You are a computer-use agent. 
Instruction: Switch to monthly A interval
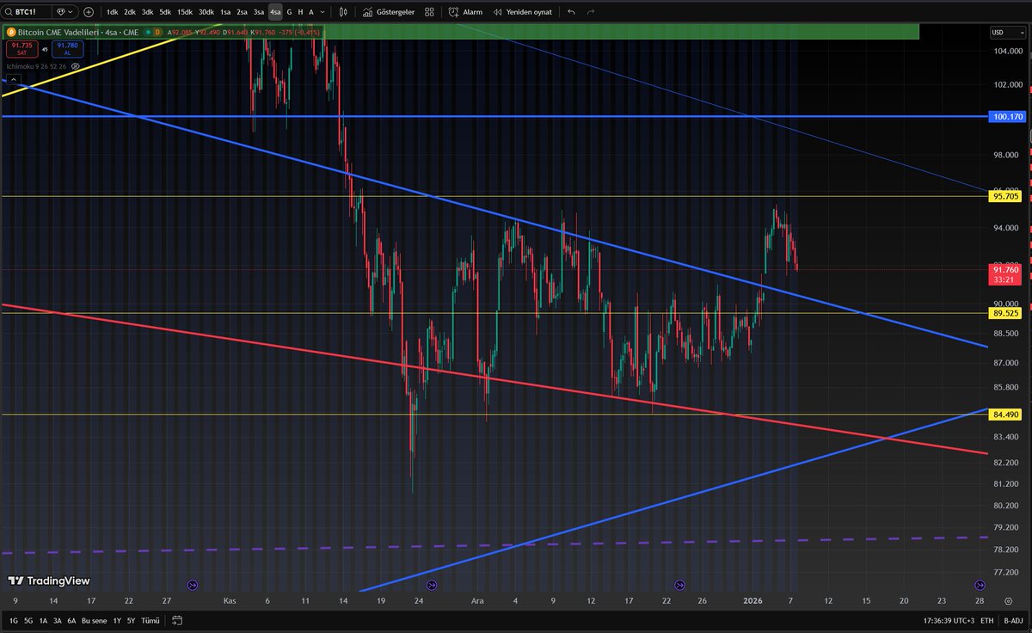310,12
